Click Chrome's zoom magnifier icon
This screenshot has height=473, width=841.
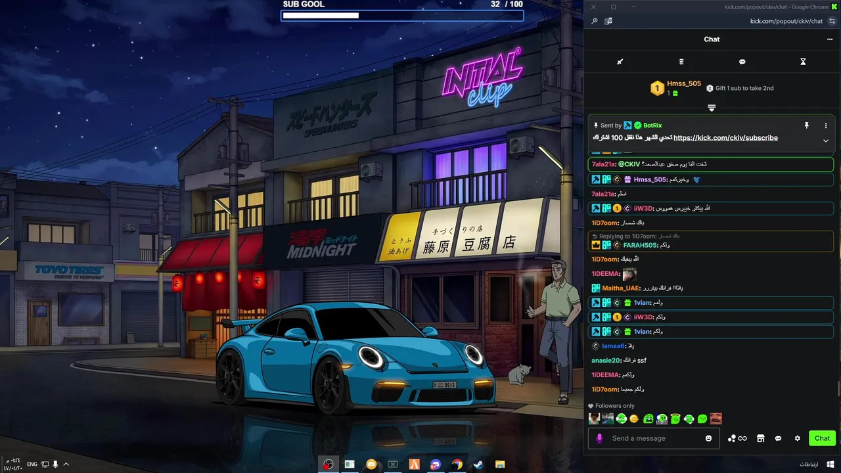(x=595, y=21)
